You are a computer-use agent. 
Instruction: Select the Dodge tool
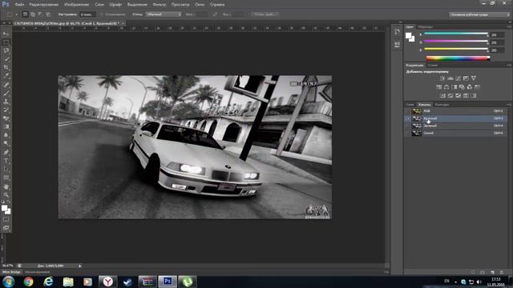6,143
